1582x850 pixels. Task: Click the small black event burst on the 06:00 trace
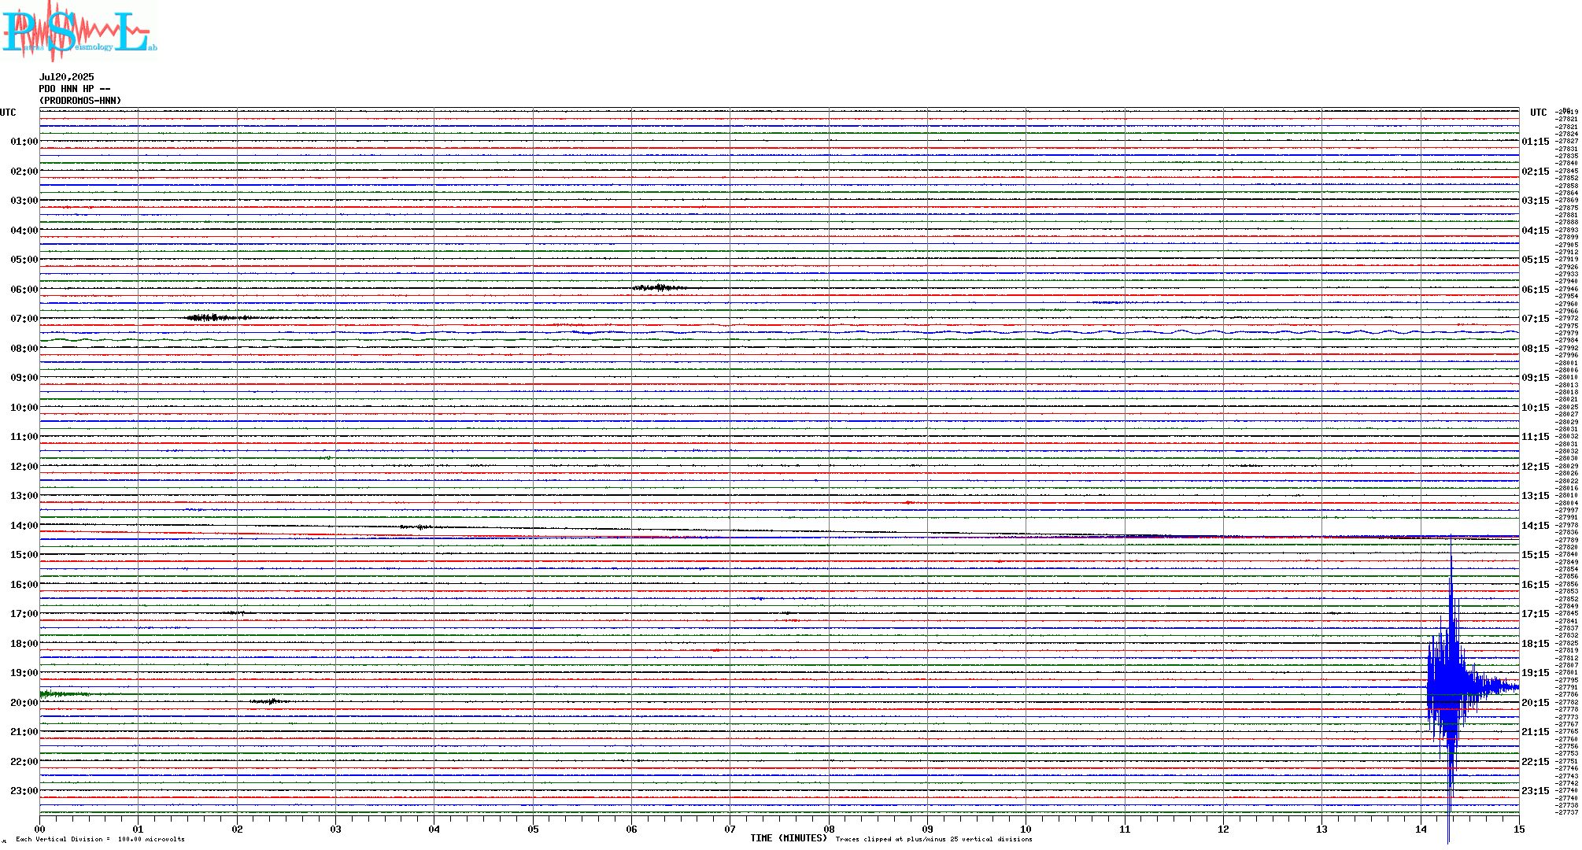[659, 287]
